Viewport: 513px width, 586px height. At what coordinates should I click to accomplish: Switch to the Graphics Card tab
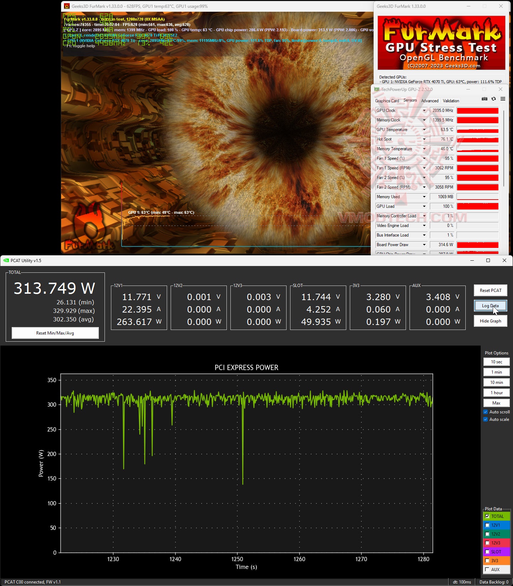click(x=387, y=101)
